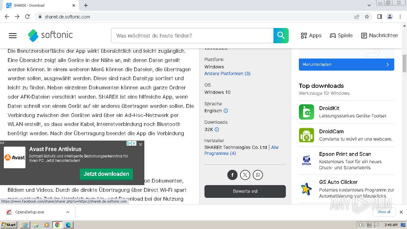Open the GS Auto Clicker title link
407x229 pixels.
(x=338, y=182)
